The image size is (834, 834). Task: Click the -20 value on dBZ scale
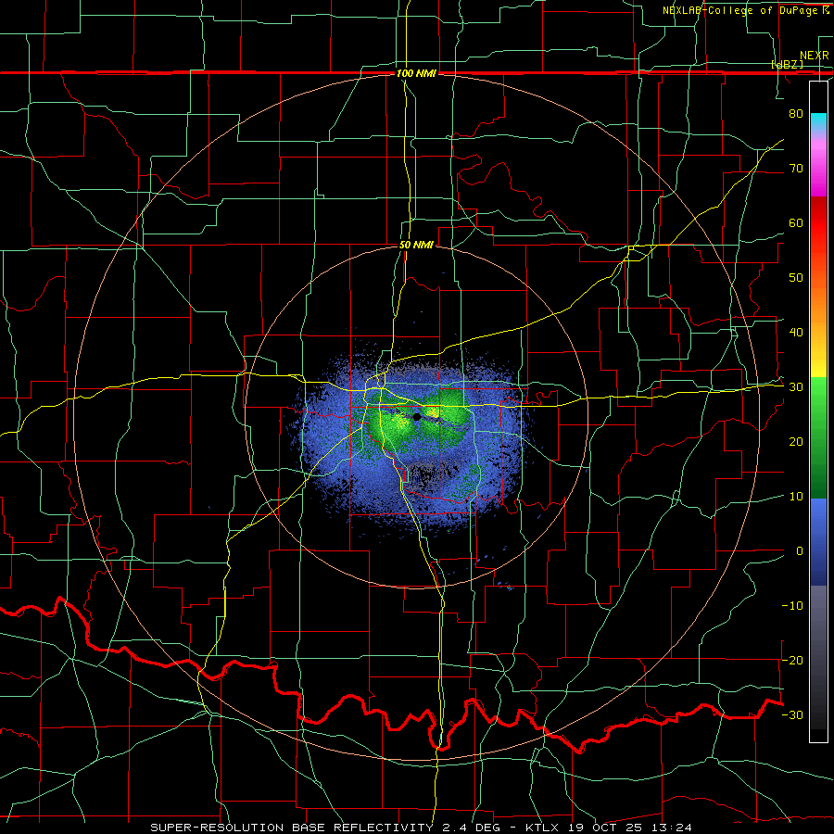click(792, 661)
